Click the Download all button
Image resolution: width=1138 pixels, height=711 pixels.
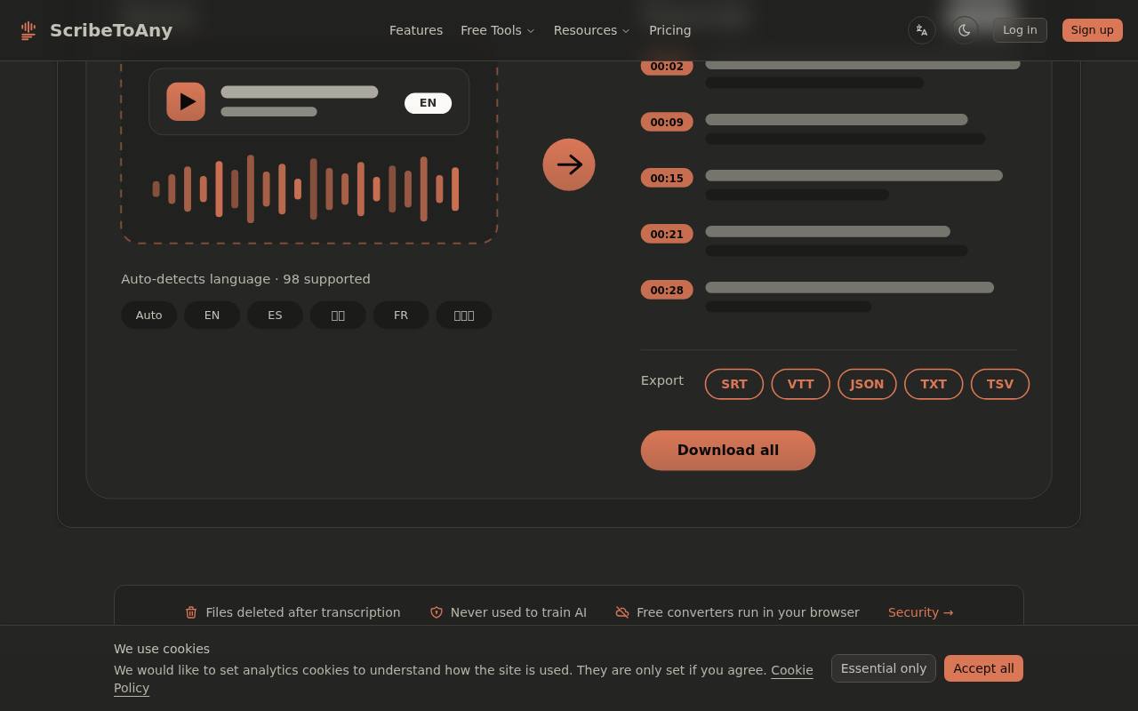[x=728, y=451]
